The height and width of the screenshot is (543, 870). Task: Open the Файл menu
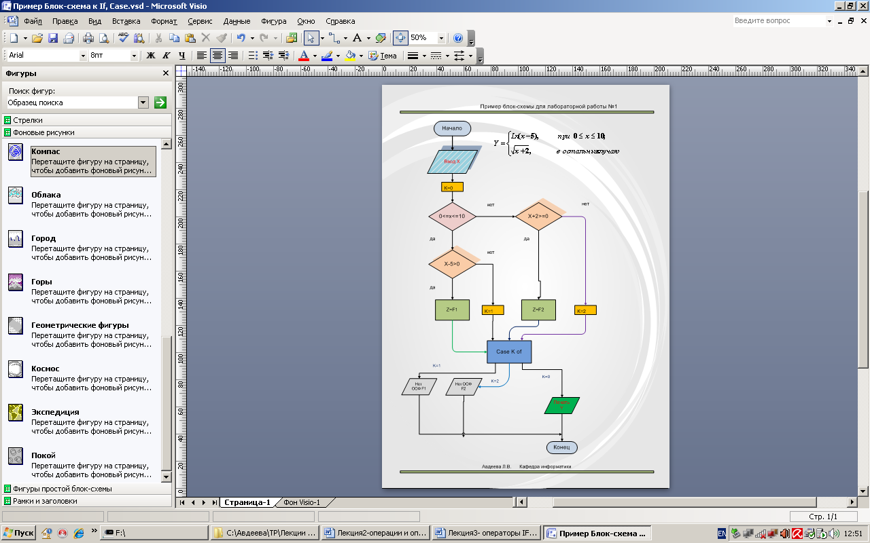click(33, 21)
